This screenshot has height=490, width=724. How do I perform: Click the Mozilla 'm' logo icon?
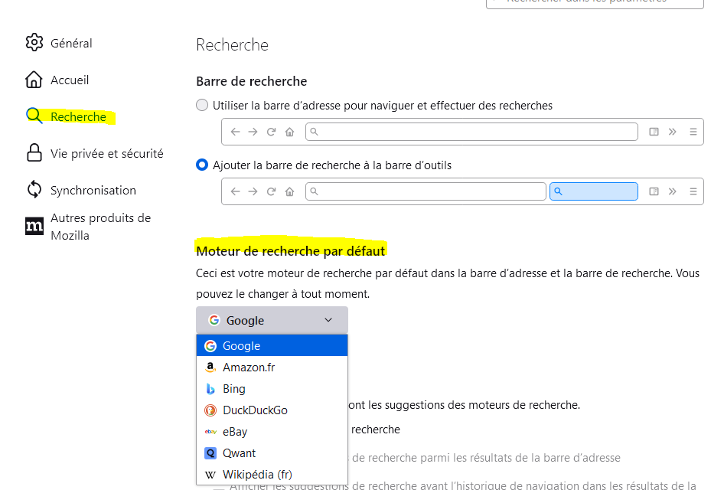34,226
